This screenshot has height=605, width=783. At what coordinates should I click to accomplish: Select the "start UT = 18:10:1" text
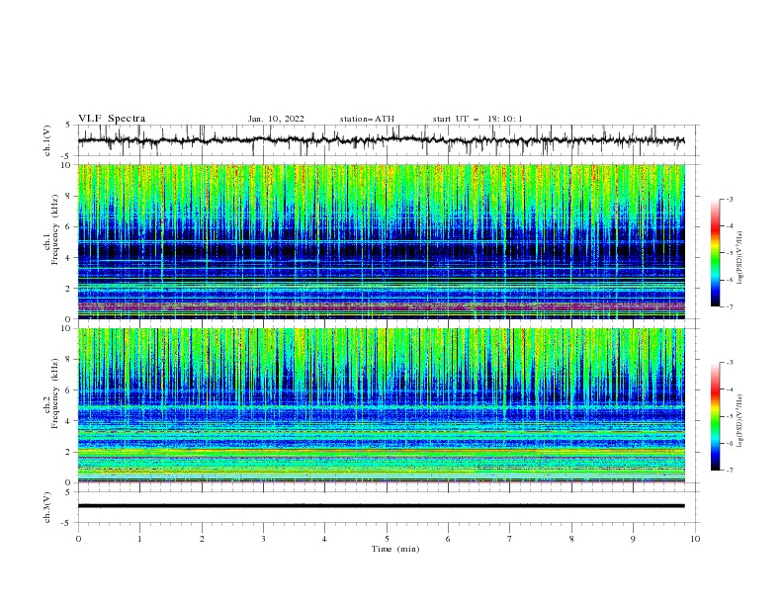click(477, 119)
